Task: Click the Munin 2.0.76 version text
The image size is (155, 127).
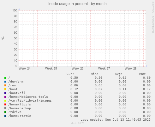Action: 77,123
